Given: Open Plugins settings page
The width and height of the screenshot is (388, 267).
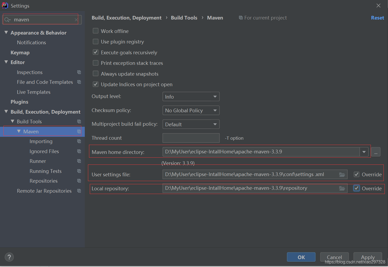Looking at the screenshot, I should point(19,102).
